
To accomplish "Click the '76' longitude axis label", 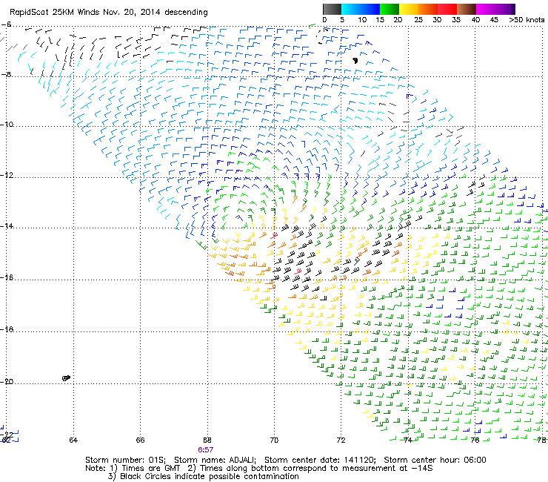I will point(475,440).
